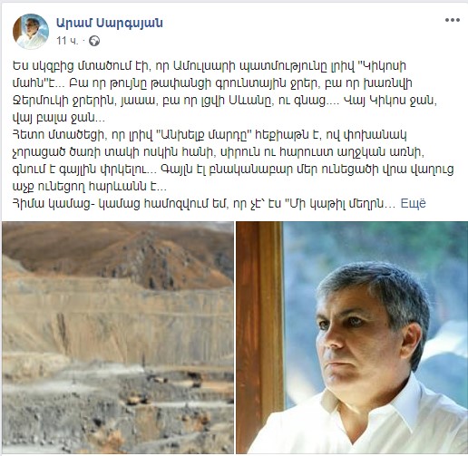The width and height of the screenshot is (468, 456).
Task: Click the globe public privacy icon
Action: (x=94, y=41)
